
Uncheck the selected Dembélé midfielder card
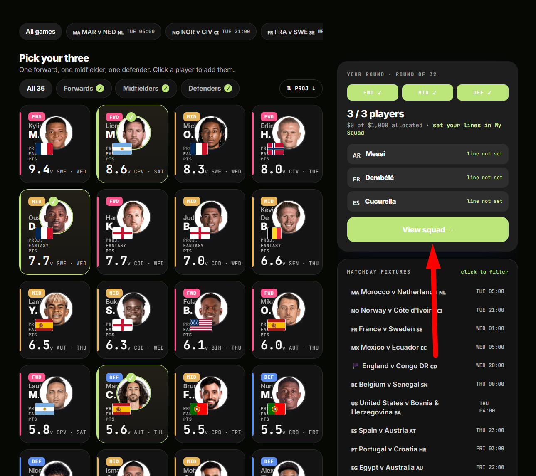[x=53, y=201]
